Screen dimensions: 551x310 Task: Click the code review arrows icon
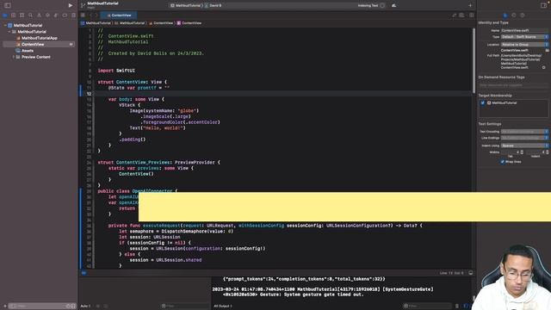[x=455, y=15]
